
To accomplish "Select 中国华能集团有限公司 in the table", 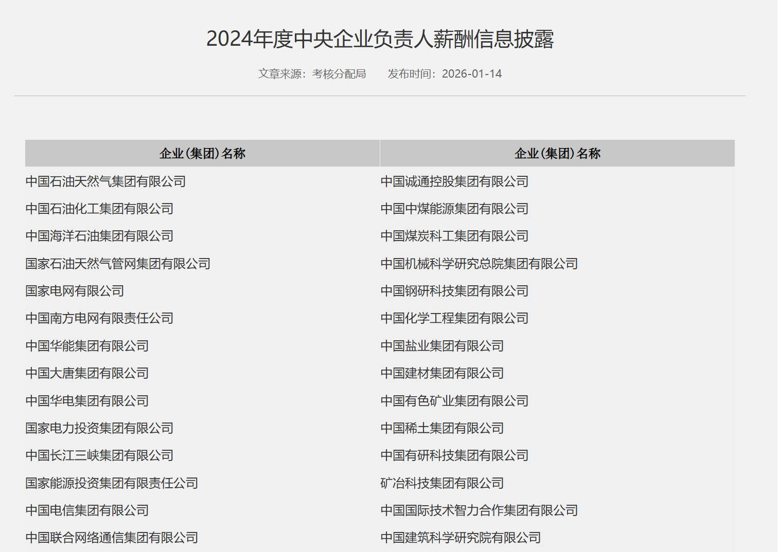I will [87, 346].
